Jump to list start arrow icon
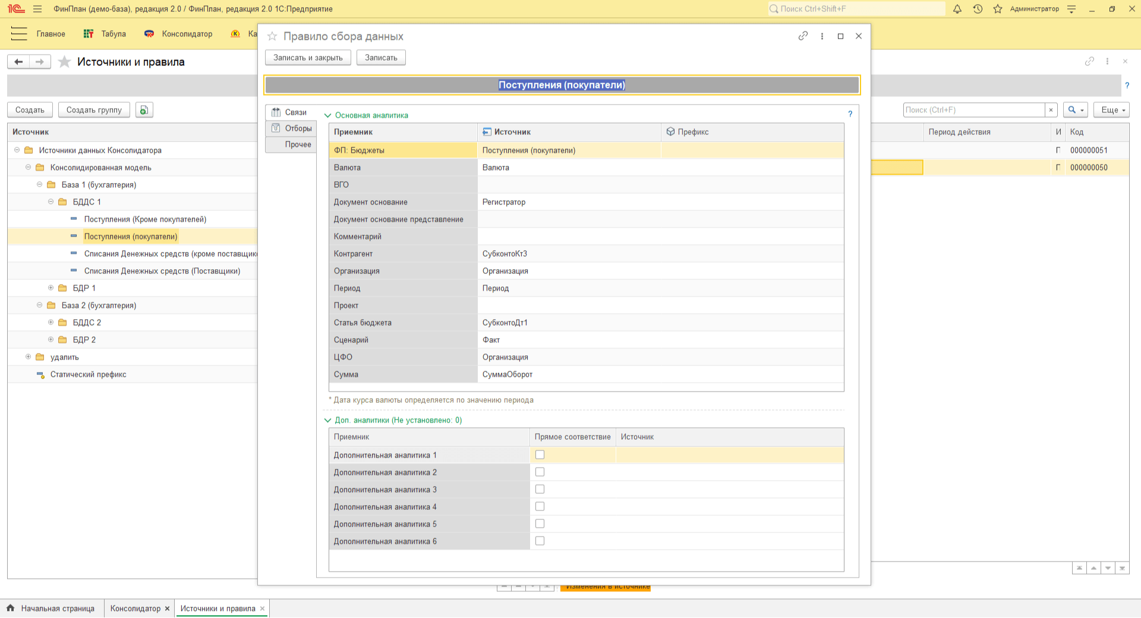The height and width of the screenshot is (618, 1141). [1079, 568]
